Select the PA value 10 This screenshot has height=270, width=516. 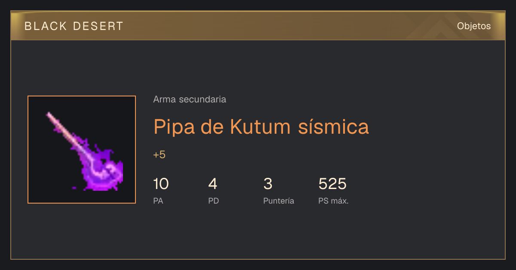[x=161, y=184]
